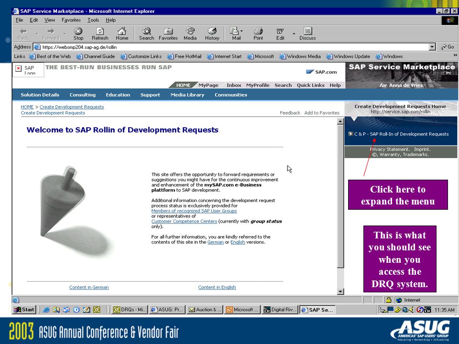
Task: Click the Feedback link
Action: (290, 113)
